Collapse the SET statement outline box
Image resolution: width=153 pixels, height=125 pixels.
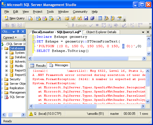34,42
